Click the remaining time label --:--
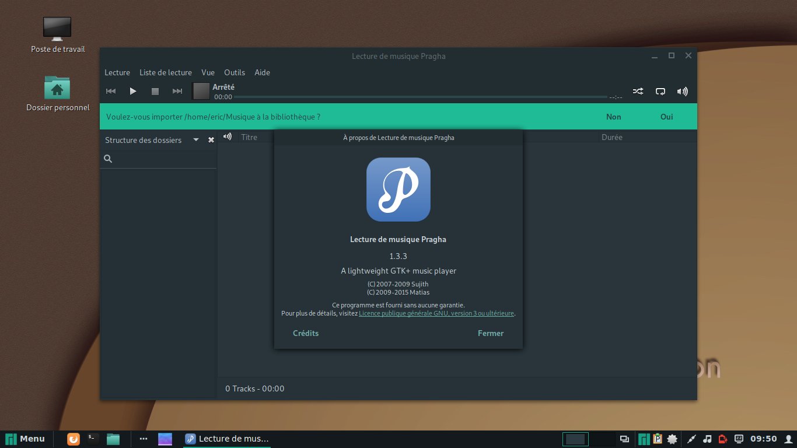This screenshot has width=797, height=448. 616,97
